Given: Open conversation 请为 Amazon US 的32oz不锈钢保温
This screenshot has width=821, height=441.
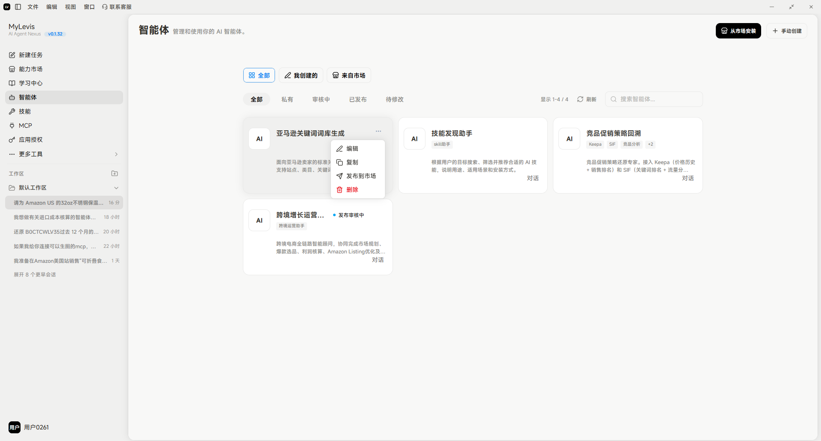Looking at the screenshot, I should click(64, 203).
